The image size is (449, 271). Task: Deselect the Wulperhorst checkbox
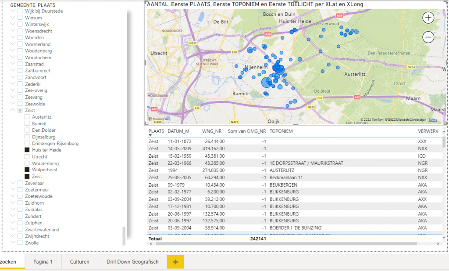[27, 170]
